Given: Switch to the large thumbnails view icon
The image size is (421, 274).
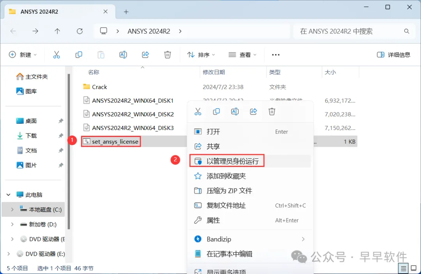Looking at the screenshot, I should pyautogui.click(x=414, y=268).
